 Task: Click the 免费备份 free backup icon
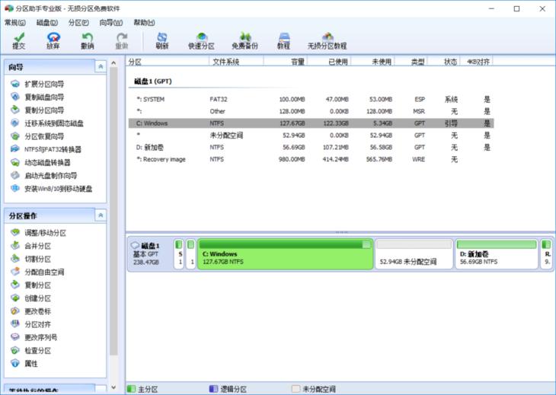tap(244, 41)
